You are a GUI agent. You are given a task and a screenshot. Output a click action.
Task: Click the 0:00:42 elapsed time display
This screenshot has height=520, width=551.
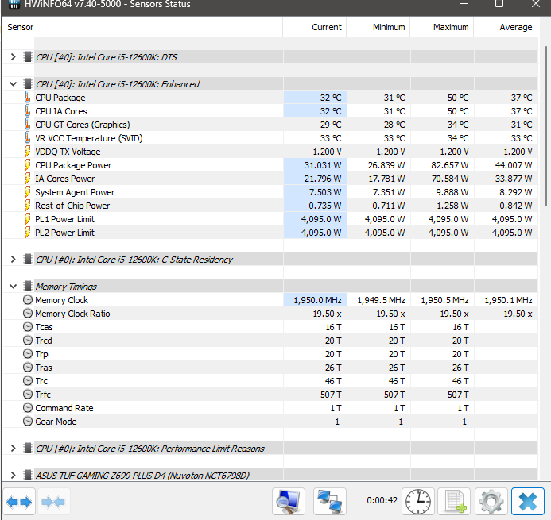(x=382, y=500)
